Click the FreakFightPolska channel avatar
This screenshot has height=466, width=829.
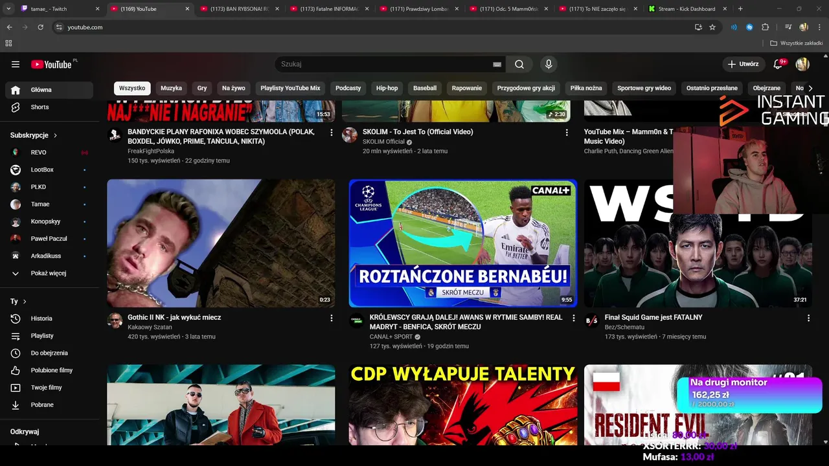coord(115,135)
